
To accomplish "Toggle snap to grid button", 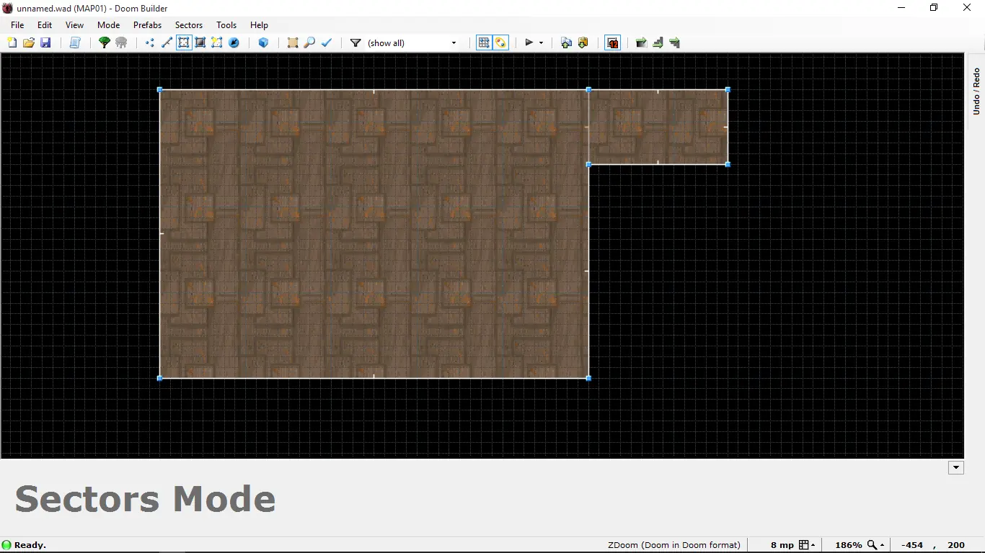I will click(x=484, y=43).
